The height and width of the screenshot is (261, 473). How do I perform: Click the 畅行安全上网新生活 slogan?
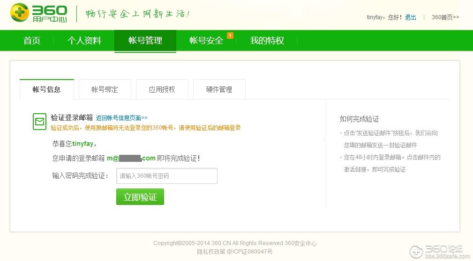tap(137, 14)
